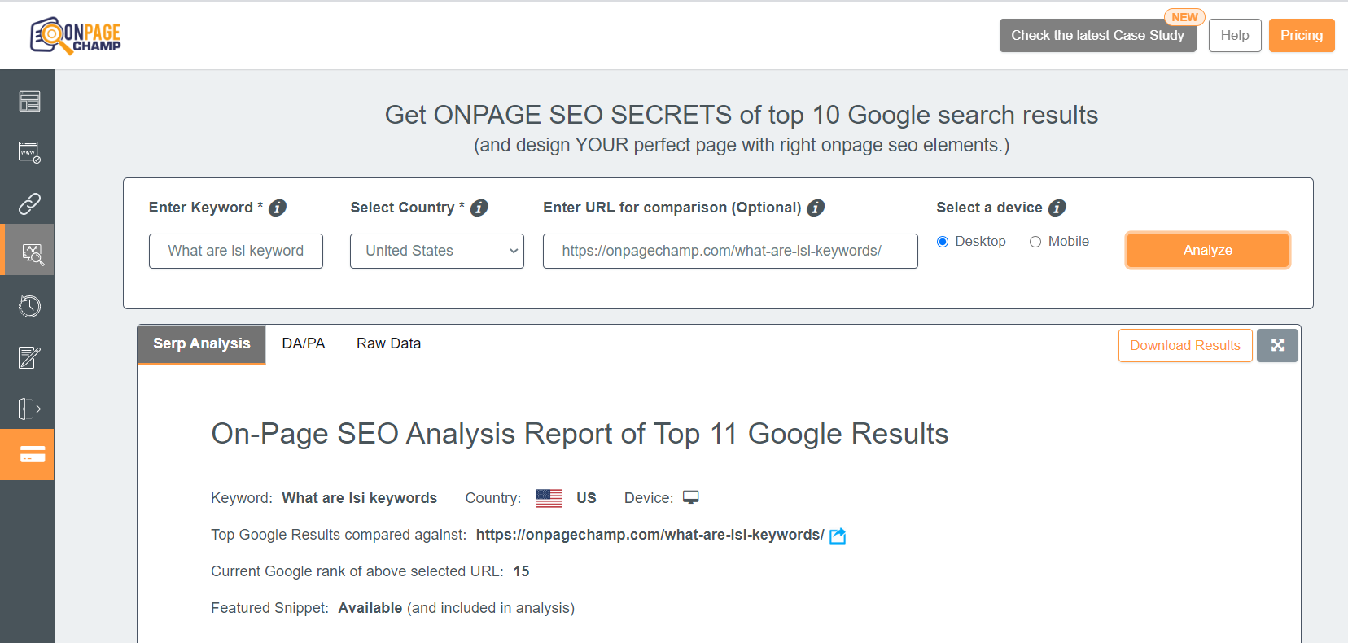Open the OnPage Champ logo
The height and width of the screenshot is (643, 1348).
(75, 35)
